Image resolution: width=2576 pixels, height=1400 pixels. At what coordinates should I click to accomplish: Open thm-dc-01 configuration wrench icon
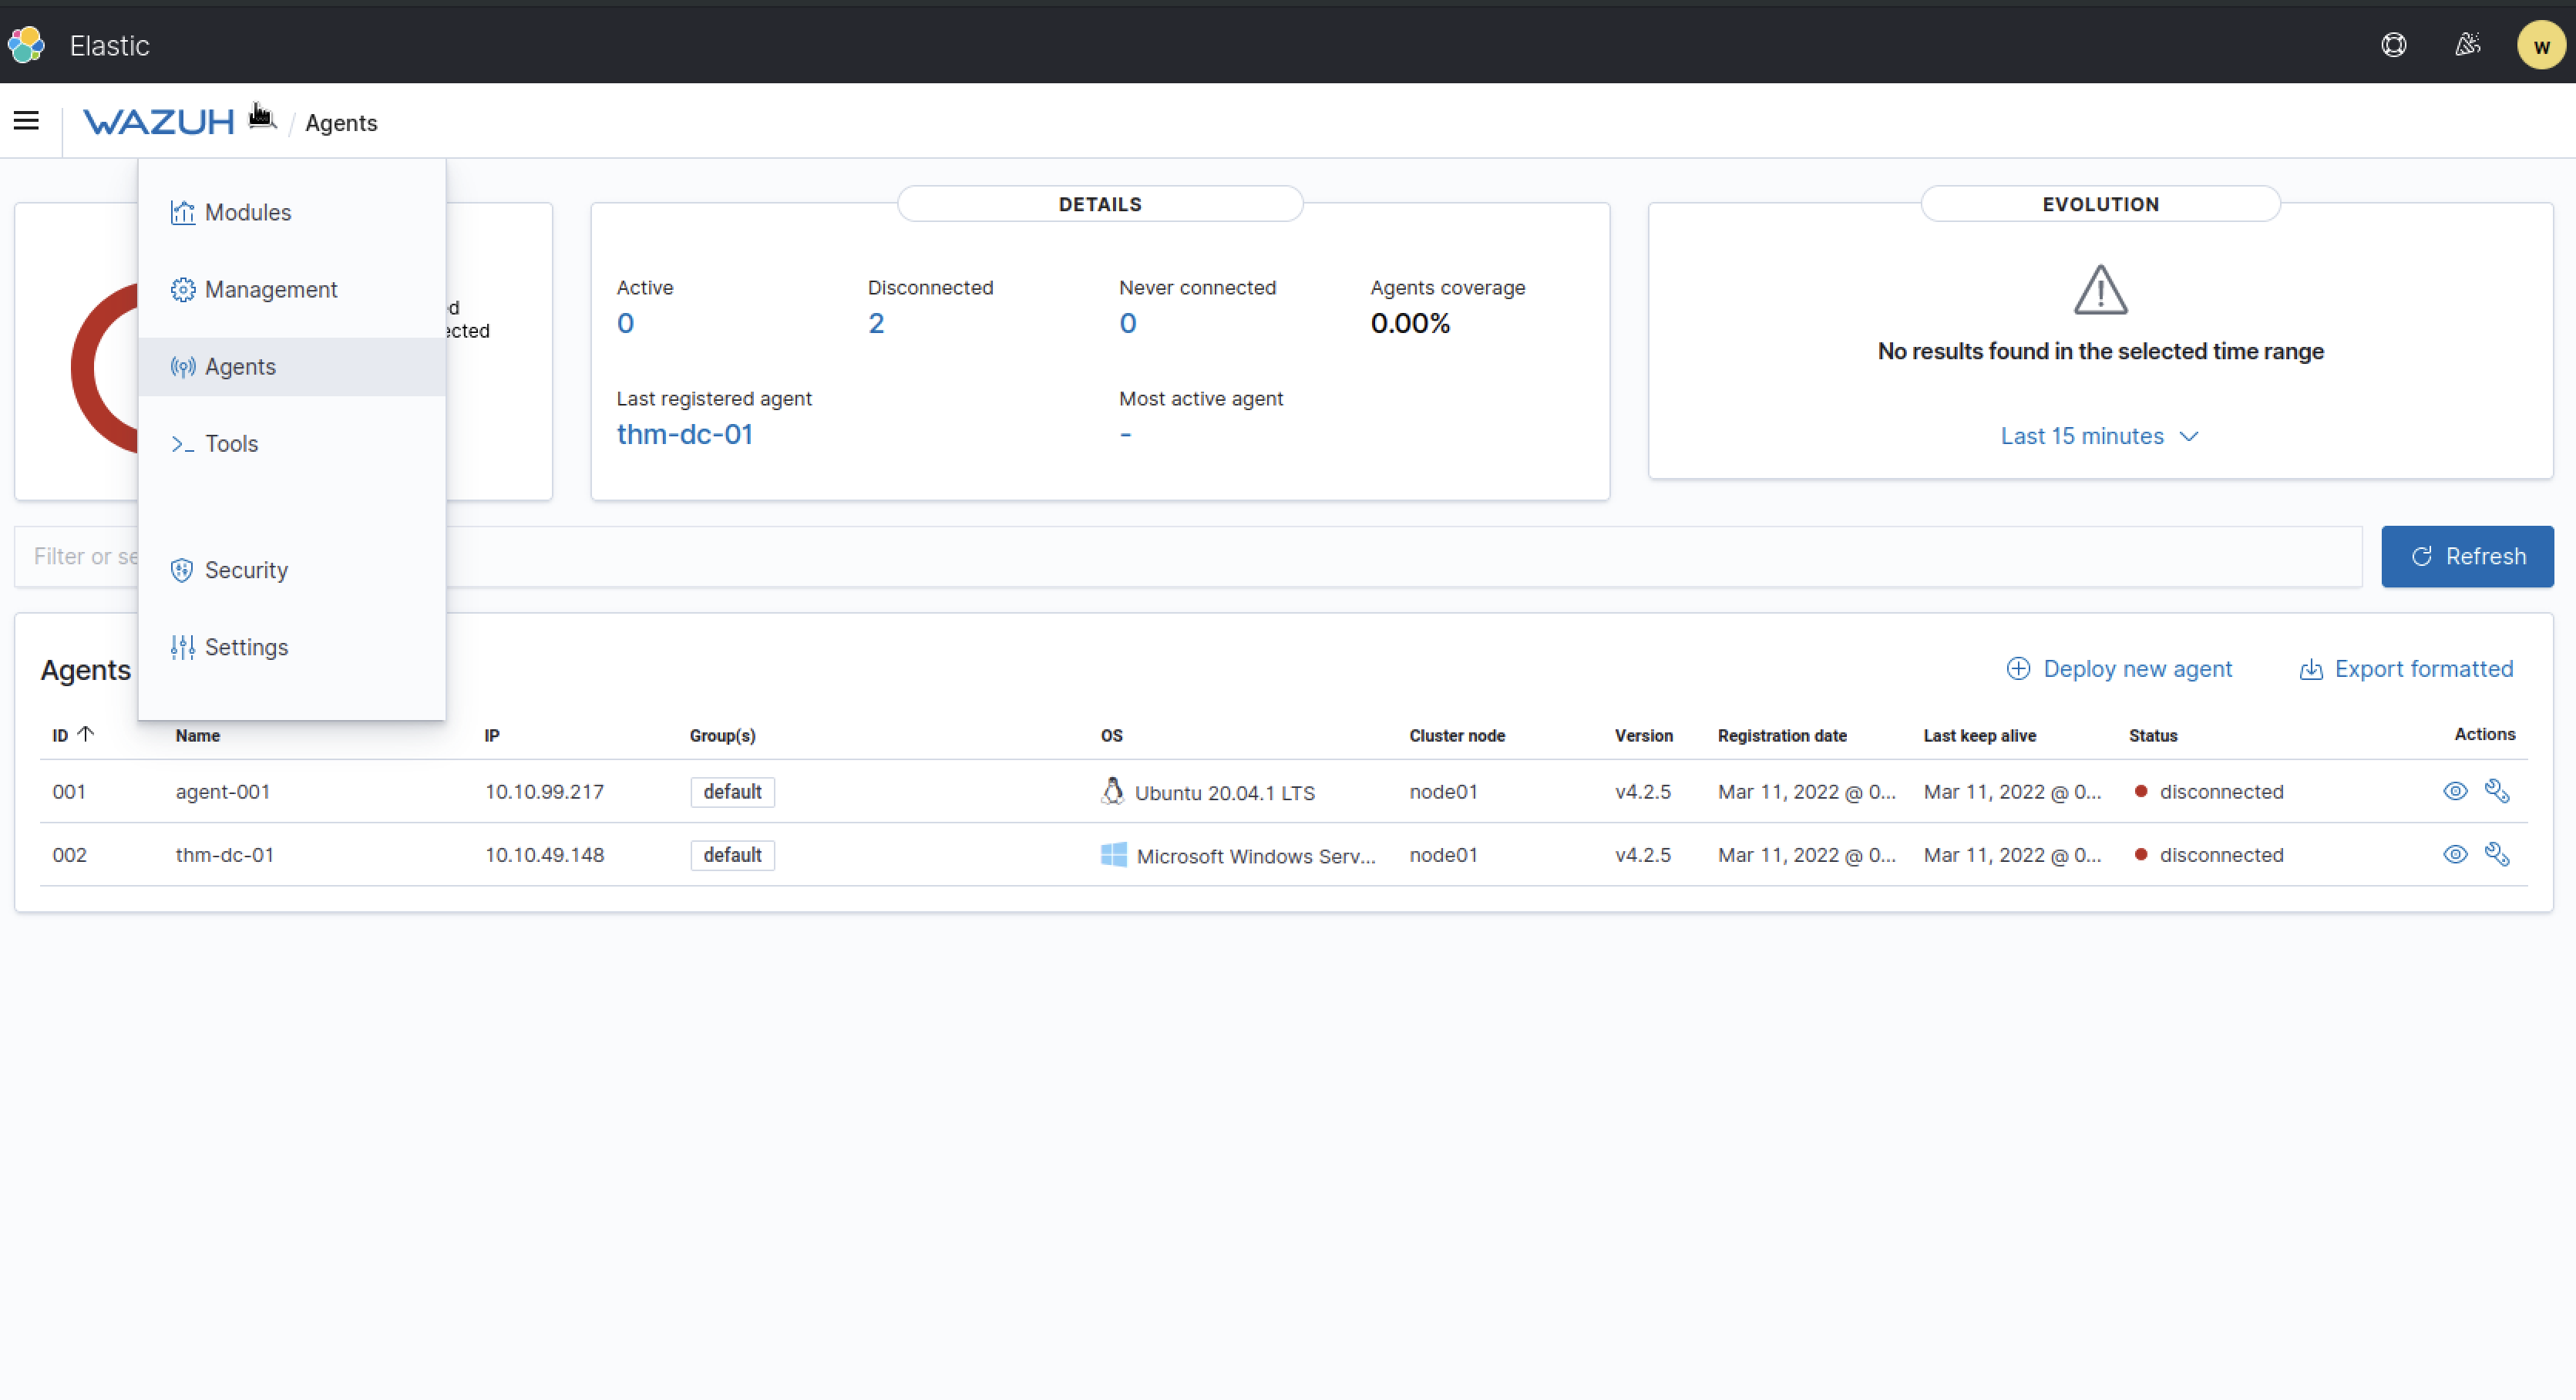point(2497,854)
